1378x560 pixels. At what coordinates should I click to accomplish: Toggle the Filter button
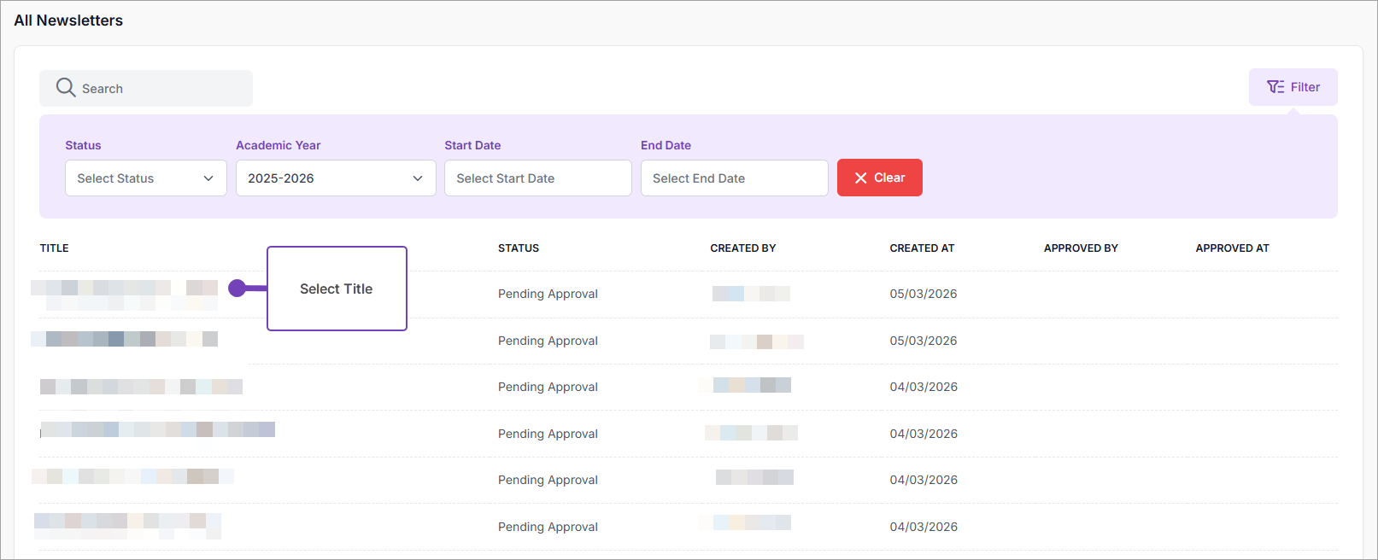1293,87
